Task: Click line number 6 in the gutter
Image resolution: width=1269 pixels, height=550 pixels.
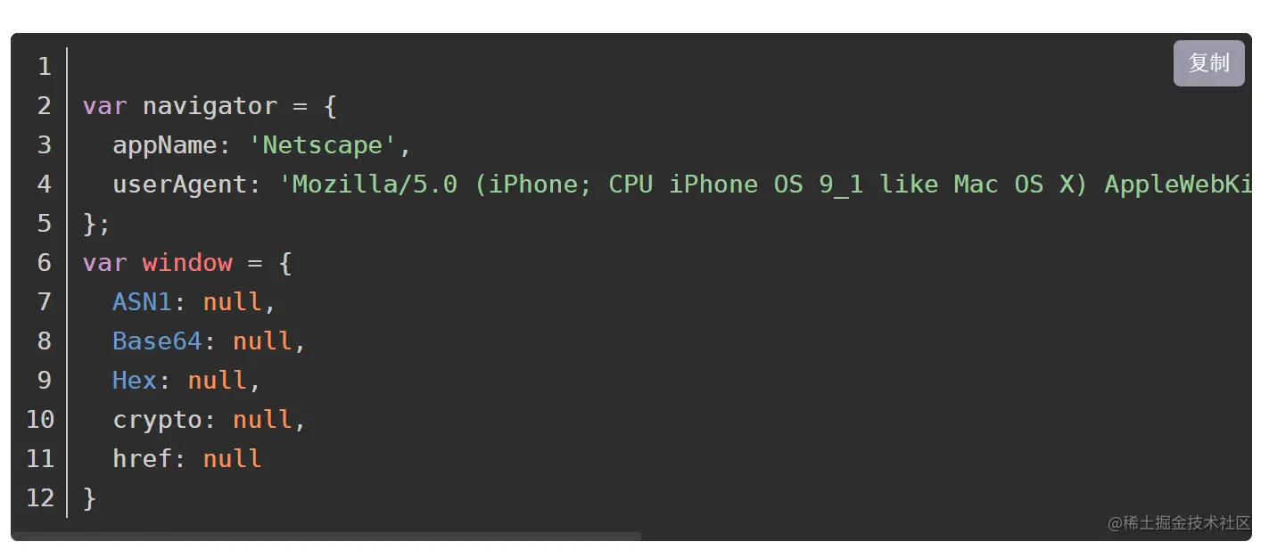Action: pyautogui.click(x=44, y=263)
